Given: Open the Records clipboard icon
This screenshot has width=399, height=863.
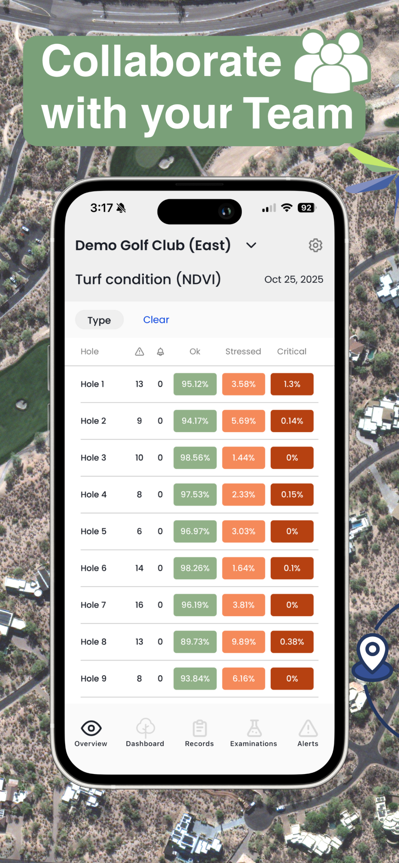Looking at the screenshot, I should tap(199, 728).
